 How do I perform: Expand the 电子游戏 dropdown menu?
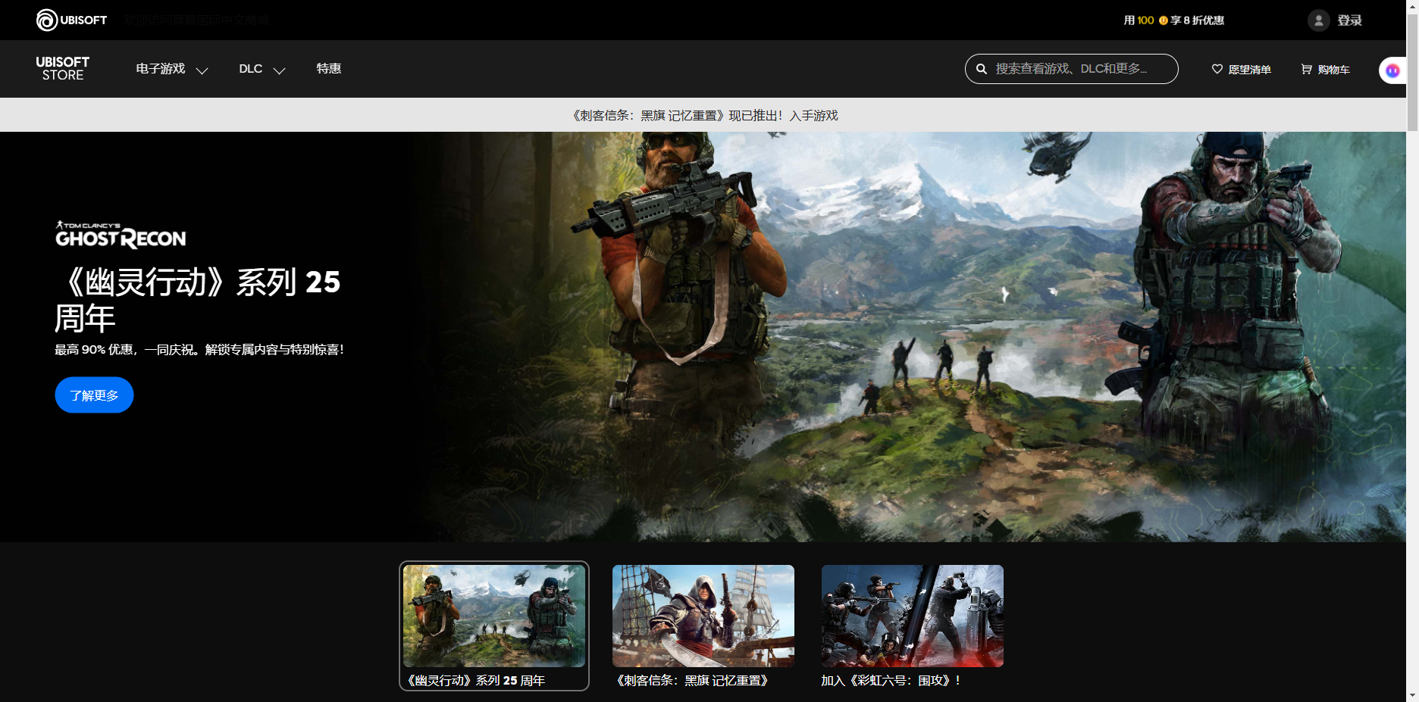point(172,69)
